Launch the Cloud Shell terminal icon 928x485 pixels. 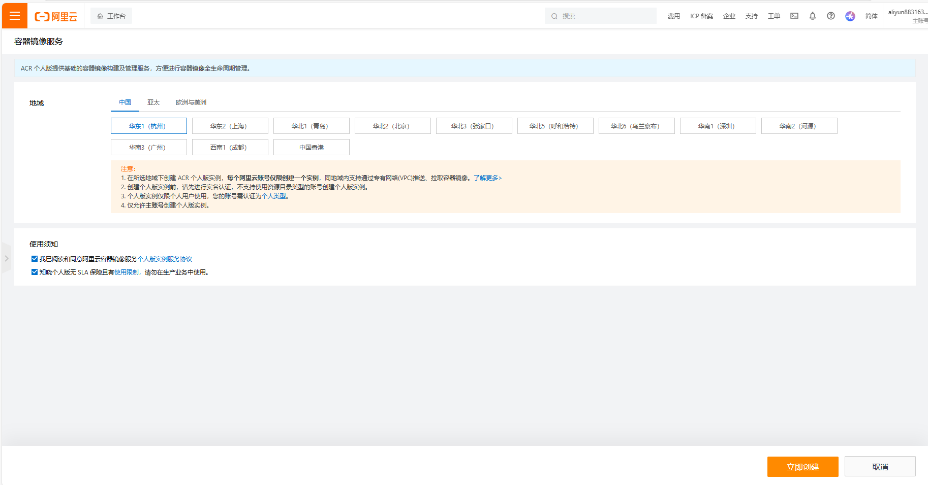pos(794,16)
